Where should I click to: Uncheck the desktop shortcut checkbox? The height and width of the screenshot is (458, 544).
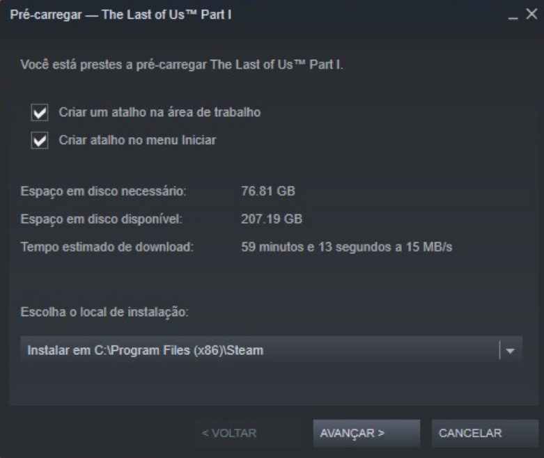(x=40, y=113)
